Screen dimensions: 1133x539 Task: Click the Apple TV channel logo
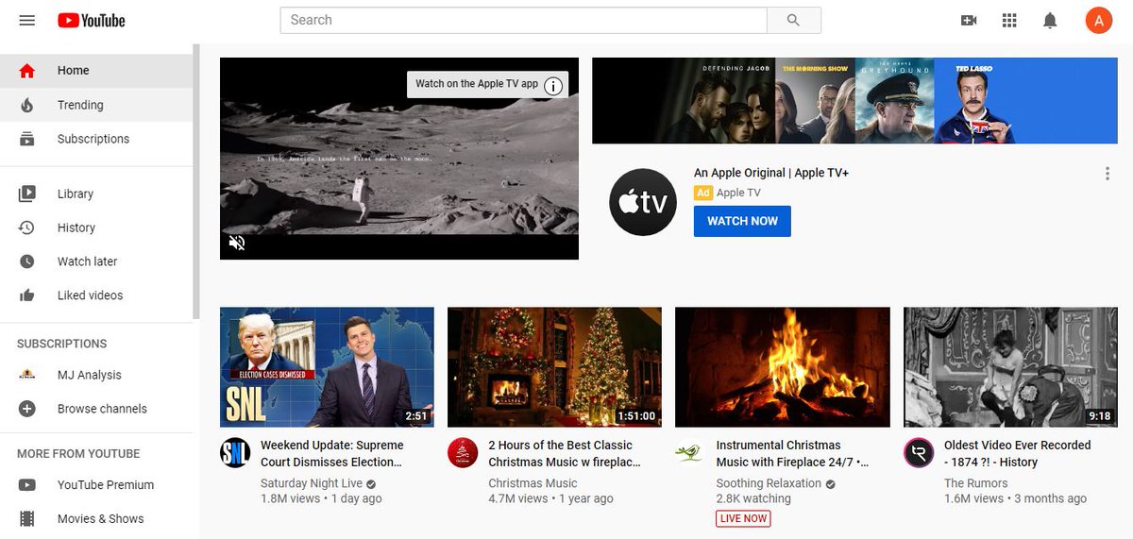(x=643, y=202)
